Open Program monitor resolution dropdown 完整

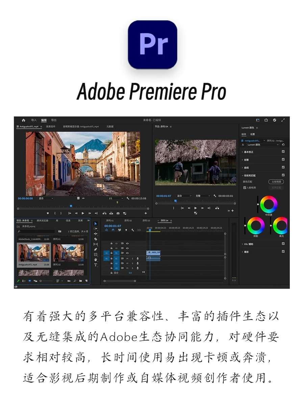203,196
